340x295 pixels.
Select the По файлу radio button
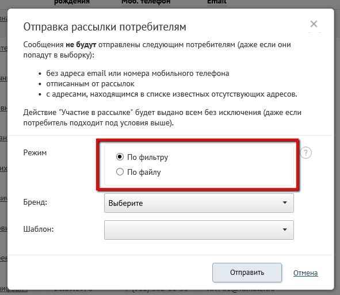pos(120,172)
